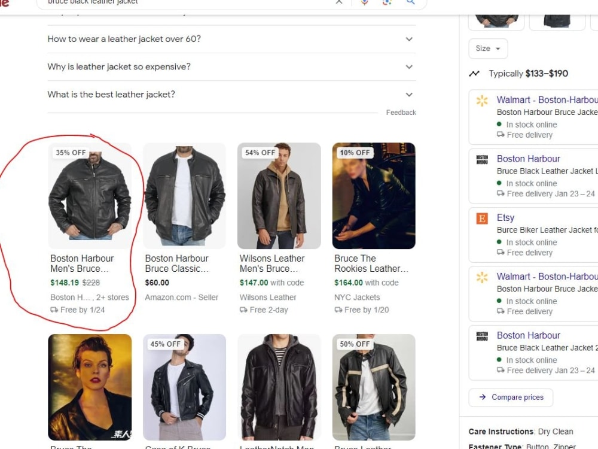This screenshot has width=598, height=449.
Task: Click chevron beside 'What is the best leather jacket?'
Action: pos(409,95)
